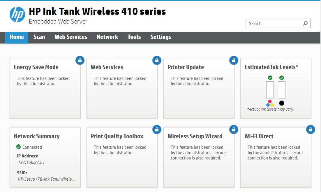Viewport: 321px width, 192px height.
Task: Click the SSID name in Network Summary
Action: point(46,179)
